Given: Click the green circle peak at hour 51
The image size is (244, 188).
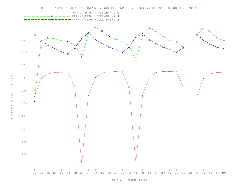Looking at the screenshot, I should pos(149,28).
